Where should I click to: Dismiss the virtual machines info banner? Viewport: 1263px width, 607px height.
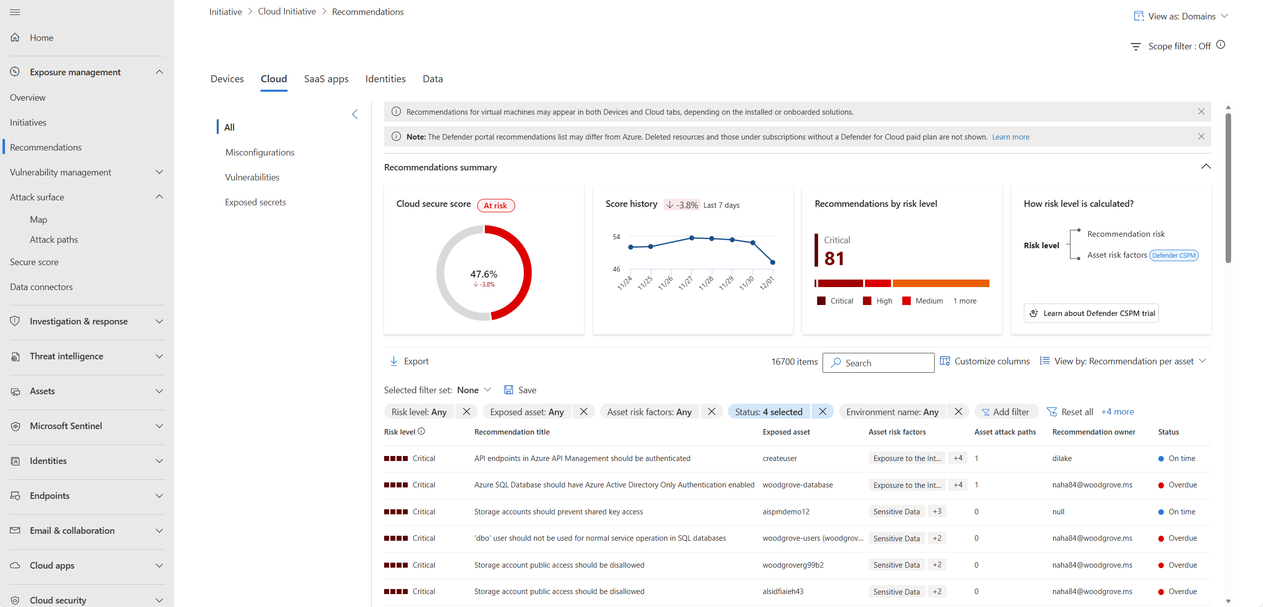[1201, 112]
